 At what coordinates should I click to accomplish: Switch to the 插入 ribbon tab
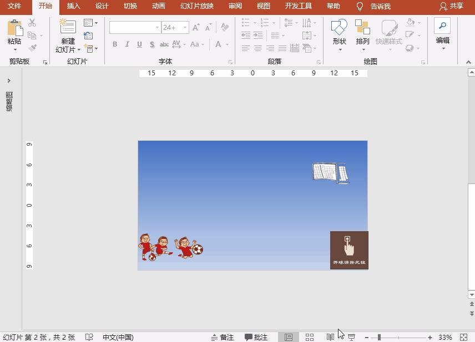(x=74, y=6)
